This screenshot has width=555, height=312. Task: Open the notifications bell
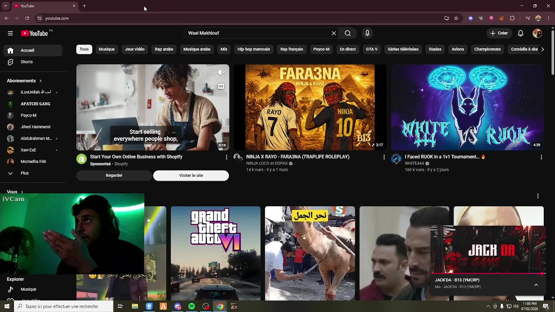coord(521,33)
